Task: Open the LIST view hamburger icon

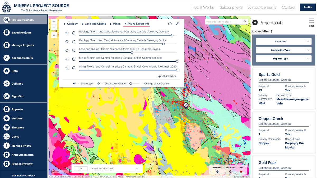Action: (311, 21)
